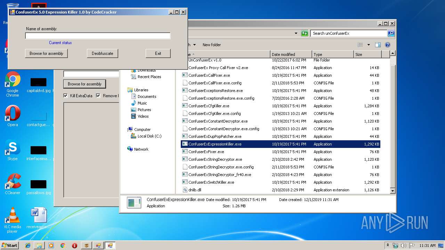Click New folder in Explorer toolbar
Screen dimensions: 445x250
[212, 45]
